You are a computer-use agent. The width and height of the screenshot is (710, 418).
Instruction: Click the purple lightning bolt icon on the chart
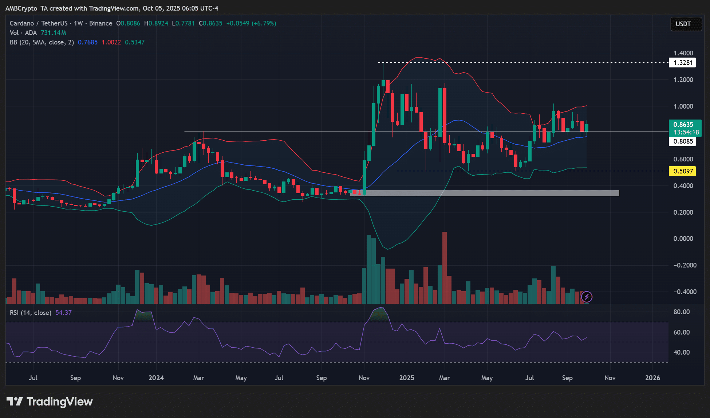pos(587,297)
